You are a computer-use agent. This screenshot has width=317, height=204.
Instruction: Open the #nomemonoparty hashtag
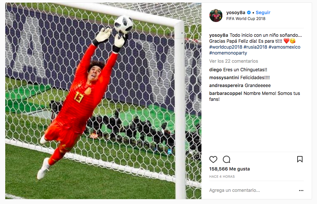[x=228, y=53]
